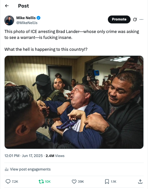Open View post engagements
Screen dimensions: 148x189
(30, 169)
